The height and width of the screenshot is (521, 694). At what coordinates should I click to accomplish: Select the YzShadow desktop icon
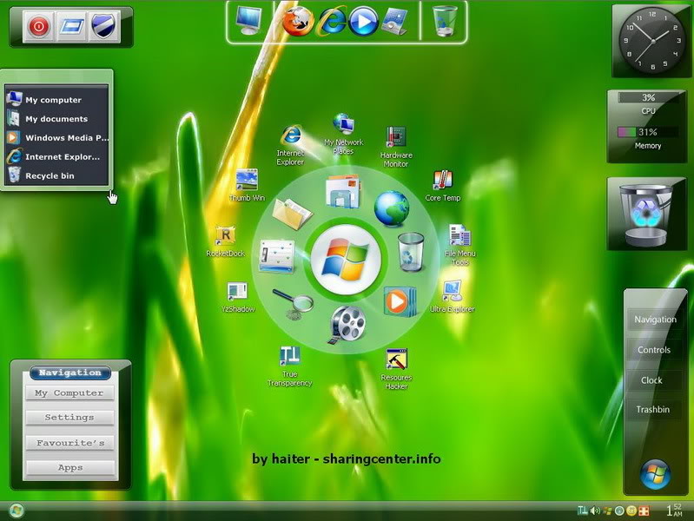[238, 298]
